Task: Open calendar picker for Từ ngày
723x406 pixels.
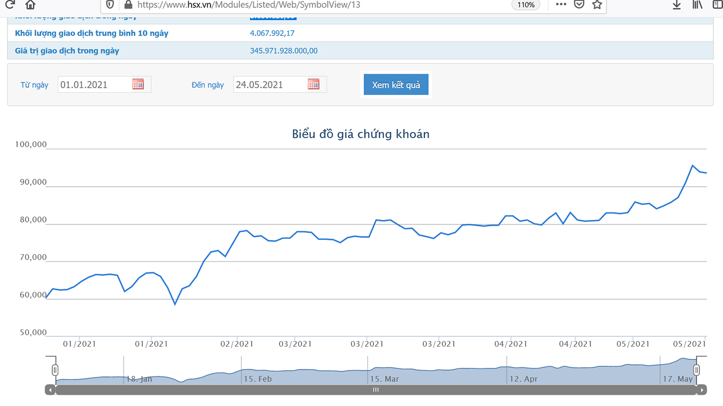Action: (x=138, y=85)
